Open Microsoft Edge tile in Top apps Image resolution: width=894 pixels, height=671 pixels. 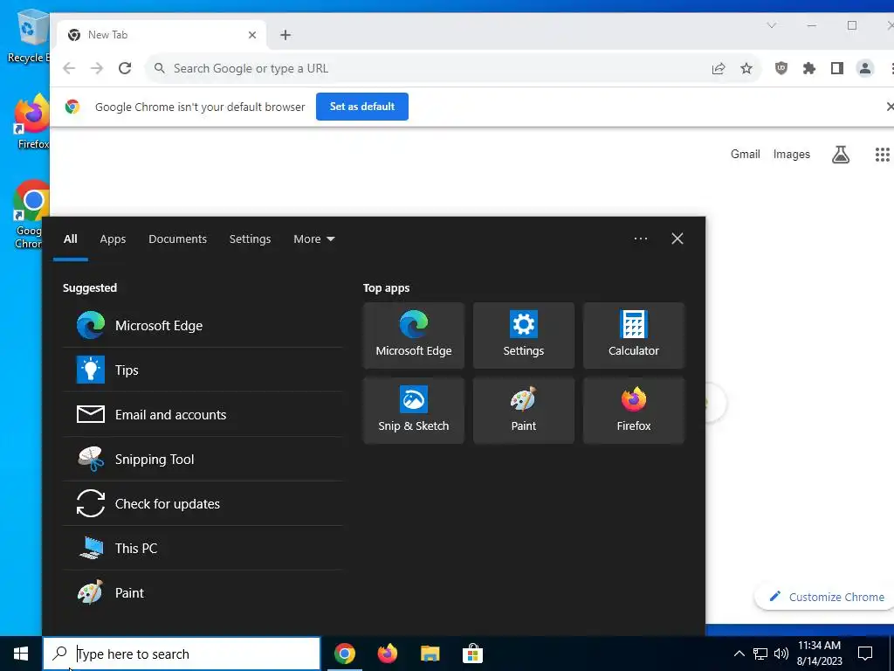[x=413, y=335]
